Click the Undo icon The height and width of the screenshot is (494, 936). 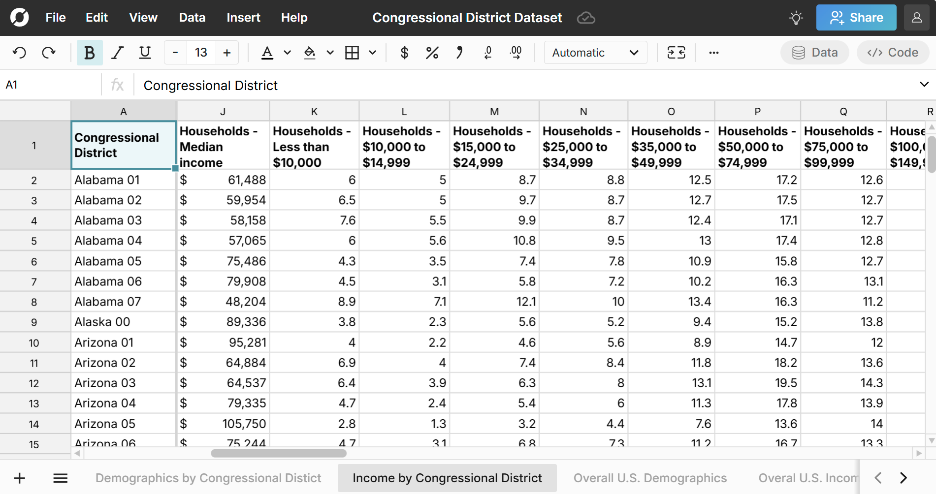click(20, 53)
